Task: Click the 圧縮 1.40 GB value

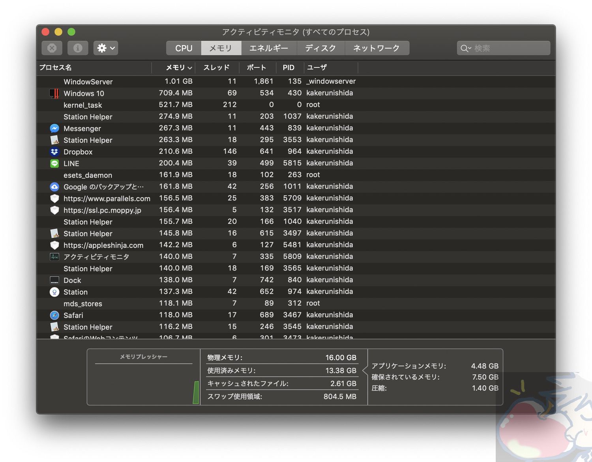Action: click(x=485, y=388)
